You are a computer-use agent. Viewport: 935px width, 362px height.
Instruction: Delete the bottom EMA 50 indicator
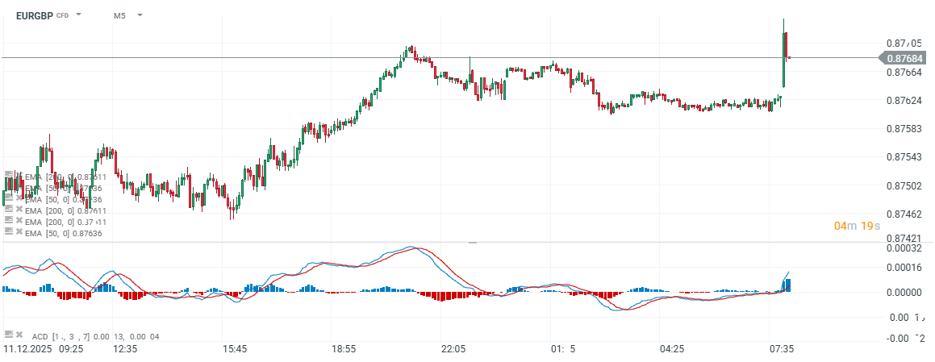(x=19, y=231)
